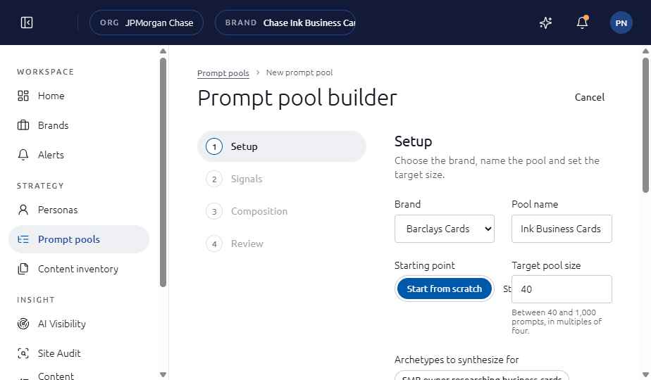Image resolution: width=651 pixels, height=380 pixels.
Task: Open Personas under Strategy
Action: click(x=79, y=210)
